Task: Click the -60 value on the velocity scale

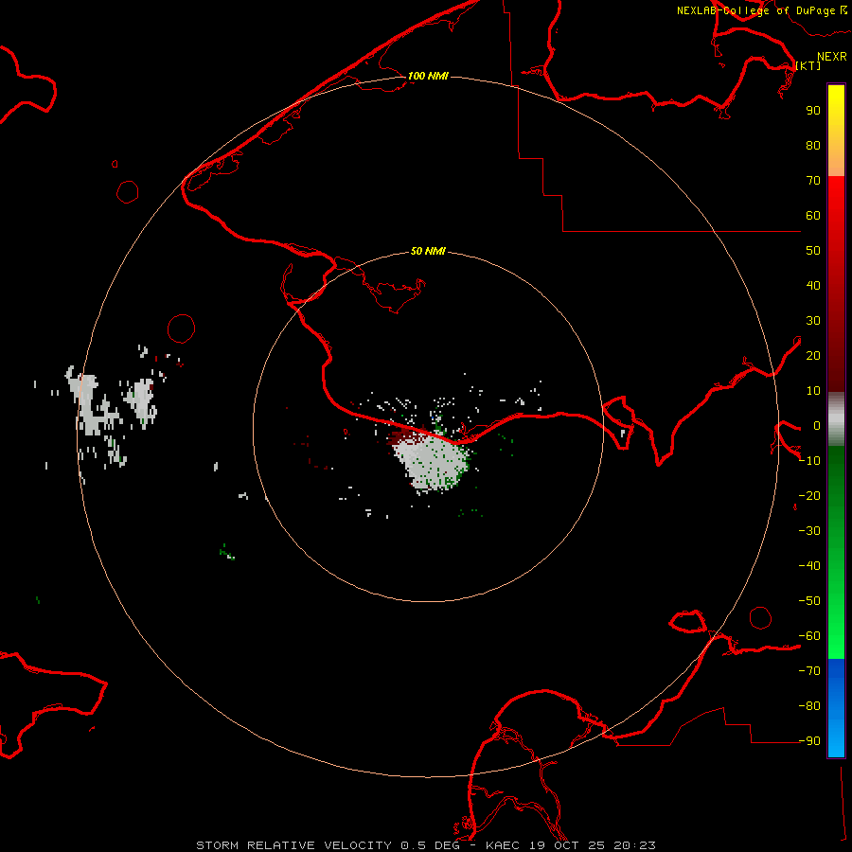Action: (809, 636)
